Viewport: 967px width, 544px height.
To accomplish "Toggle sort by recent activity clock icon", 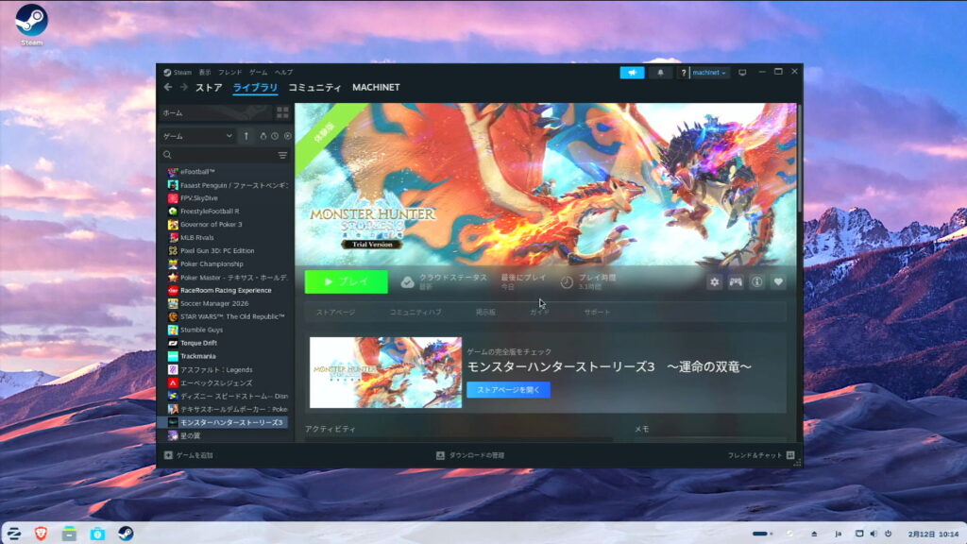I will tap(274, 136).
